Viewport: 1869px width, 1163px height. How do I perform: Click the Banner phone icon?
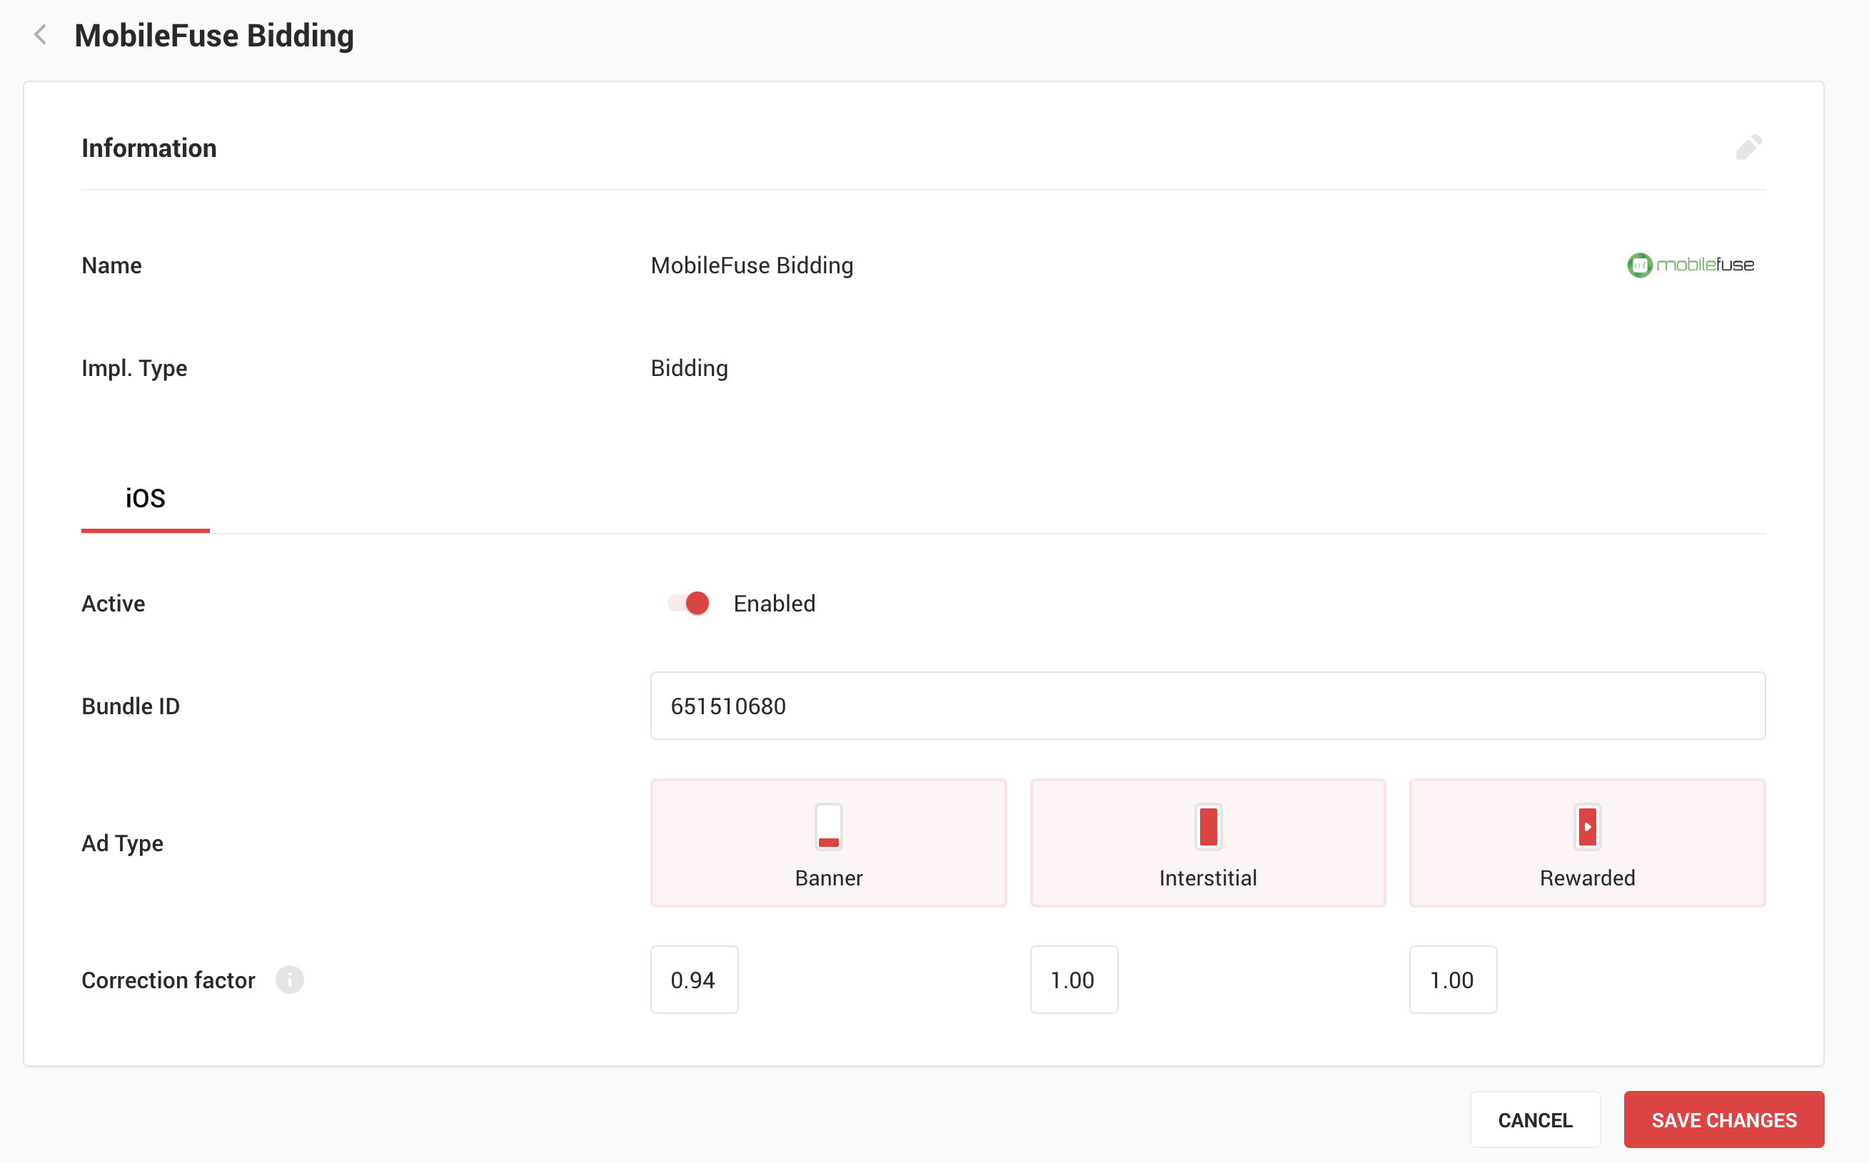828,827
